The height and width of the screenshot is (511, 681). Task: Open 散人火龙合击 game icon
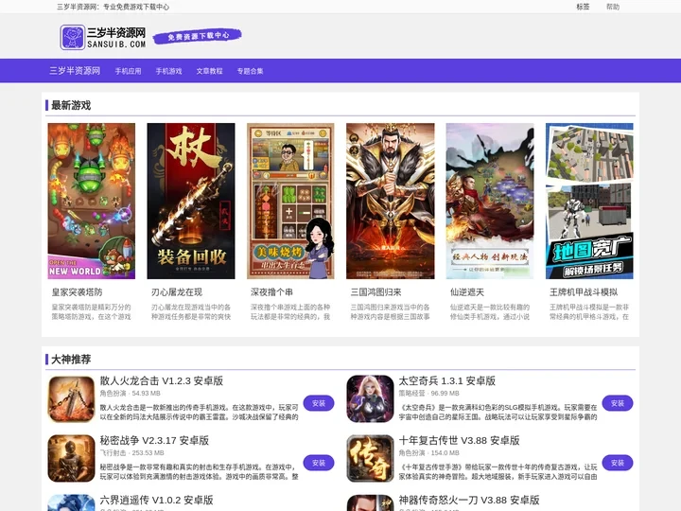(x=71, y=399)
